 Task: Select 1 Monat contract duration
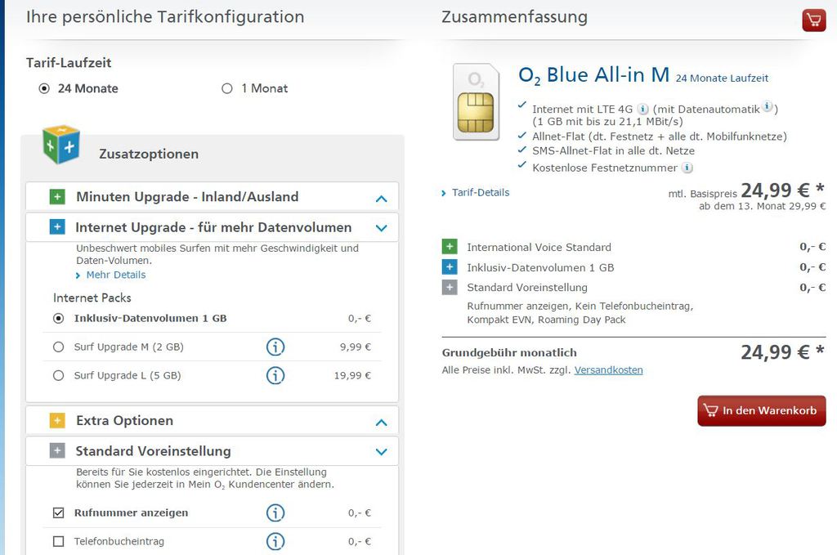pos(227,88)
